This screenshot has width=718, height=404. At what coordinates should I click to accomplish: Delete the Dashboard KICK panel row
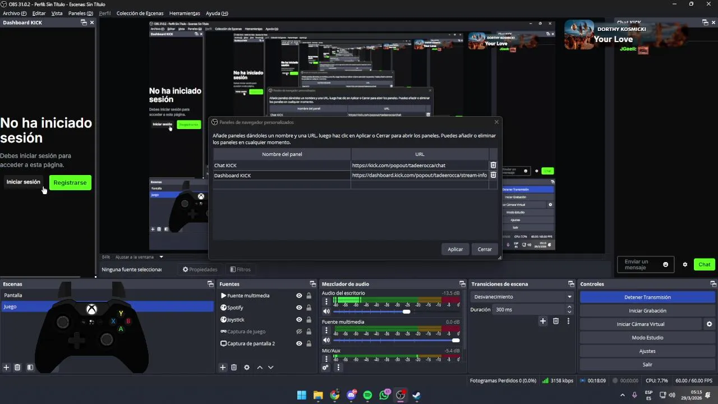(x=493, y=175)
